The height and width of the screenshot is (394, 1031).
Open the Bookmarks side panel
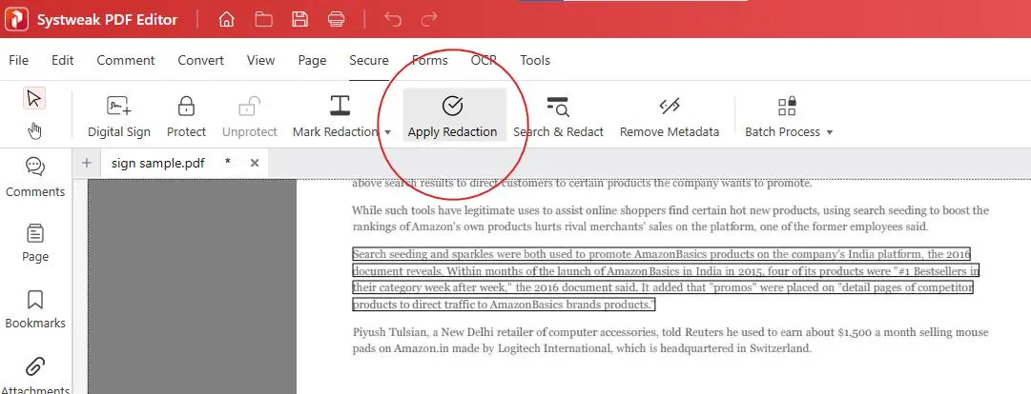(x=35, y=308)
